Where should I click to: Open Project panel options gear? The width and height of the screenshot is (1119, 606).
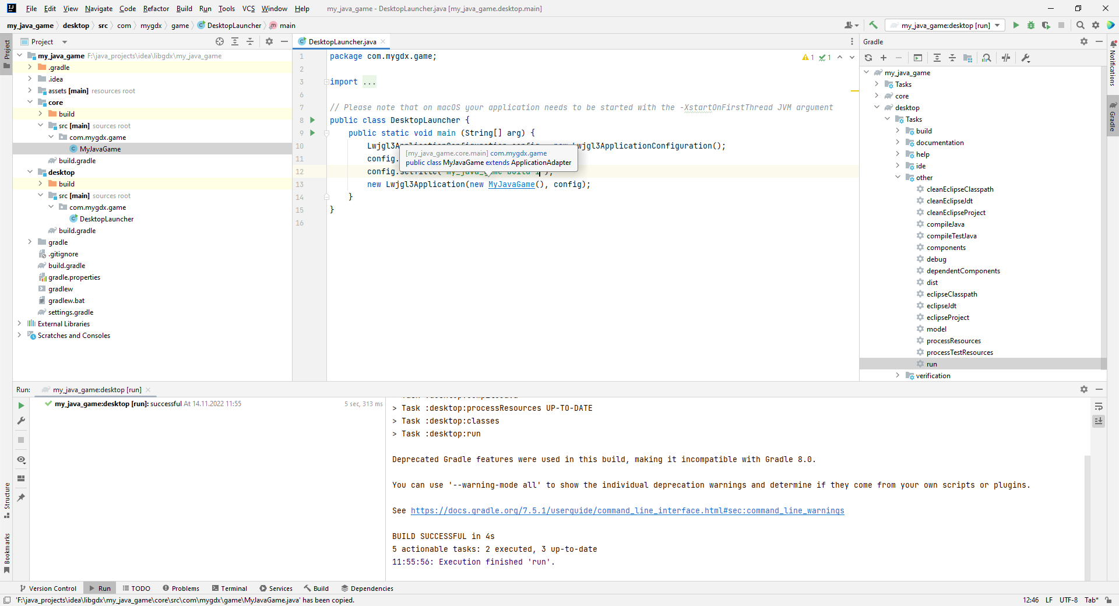pyautogui.click(x=269, y=41)
